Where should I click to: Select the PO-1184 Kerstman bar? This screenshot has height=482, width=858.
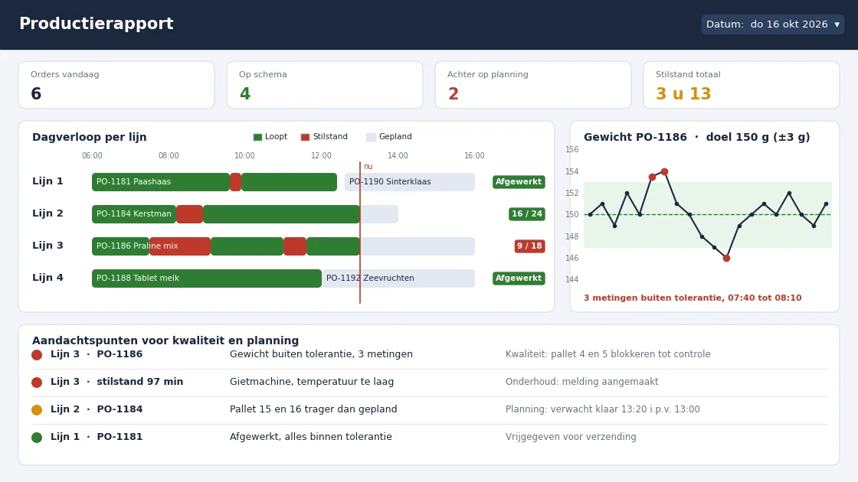(134, 213)
